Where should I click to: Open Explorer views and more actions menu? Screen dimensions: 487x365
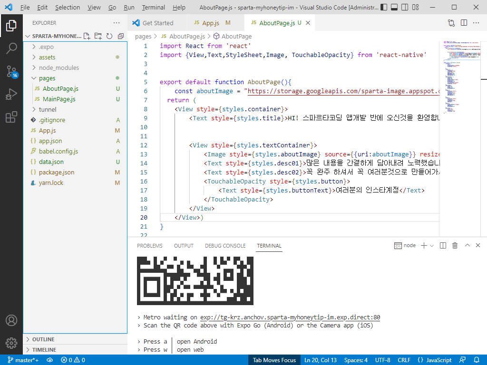coord(117,23)
